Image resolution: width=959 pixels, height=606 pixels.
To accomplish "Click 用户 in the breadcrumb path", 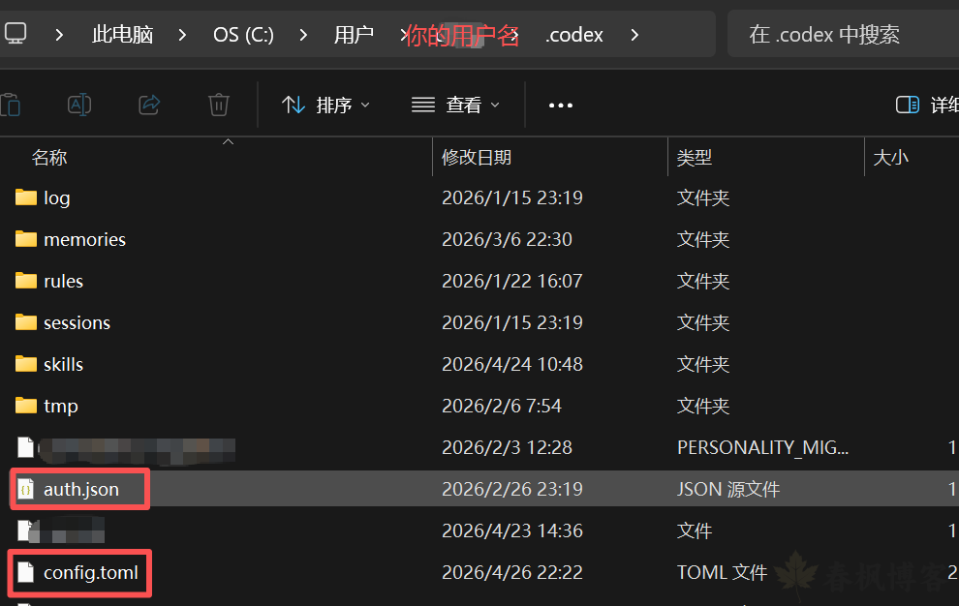I will pyautogui.click(x=354, y=34).
